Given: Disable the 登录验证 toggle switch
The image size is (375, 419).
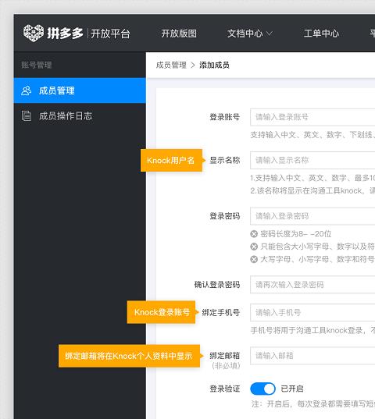Looking at the screenshot, I should point(262,389).
